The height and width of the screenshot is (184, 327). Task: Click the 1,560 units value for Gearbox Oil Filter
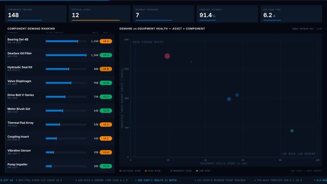tap(95, 55)
